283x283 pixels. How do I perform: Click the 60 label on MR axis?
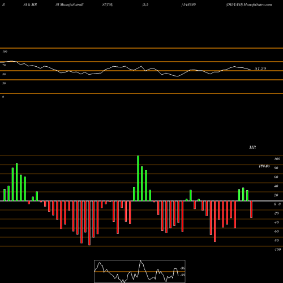[x=276, y=177]
